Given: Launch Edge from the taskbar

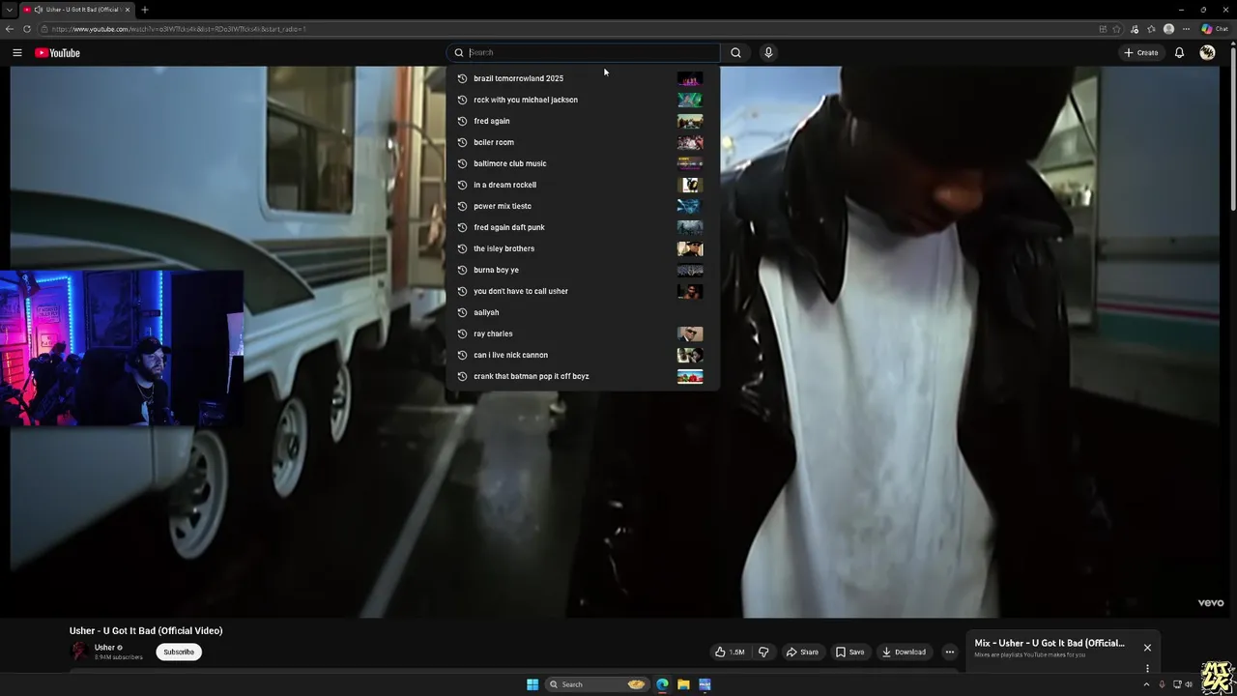Looking at the screenshot, I should pyautogui.click(x=662, y=684).
